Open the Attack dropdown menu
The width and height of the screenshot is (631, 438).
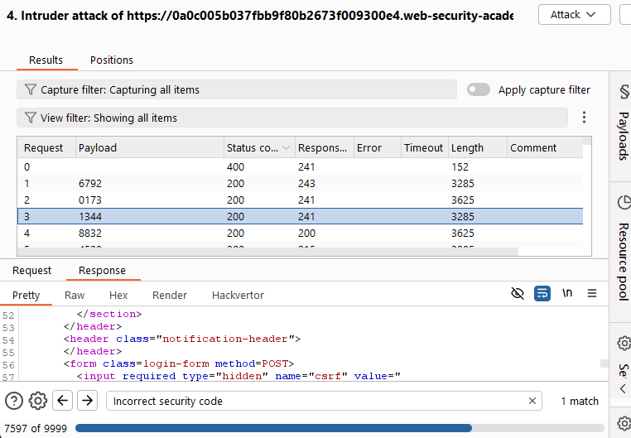point(574,15)
